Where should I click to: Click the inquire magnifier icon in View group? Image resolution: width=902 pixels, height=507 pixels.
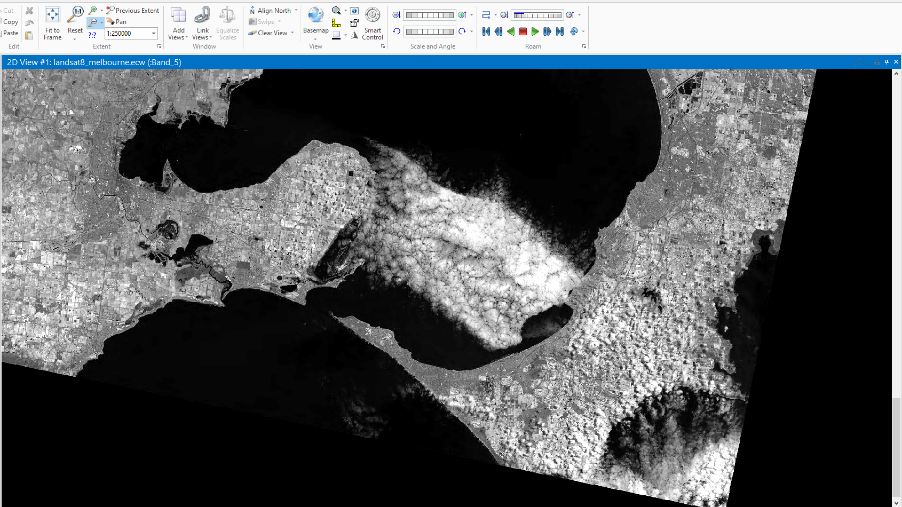click(x=336, y=11)
